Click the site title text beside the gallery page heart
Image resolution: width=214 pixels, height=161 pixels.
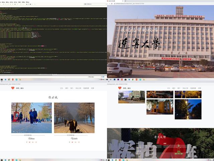[127, 88]
